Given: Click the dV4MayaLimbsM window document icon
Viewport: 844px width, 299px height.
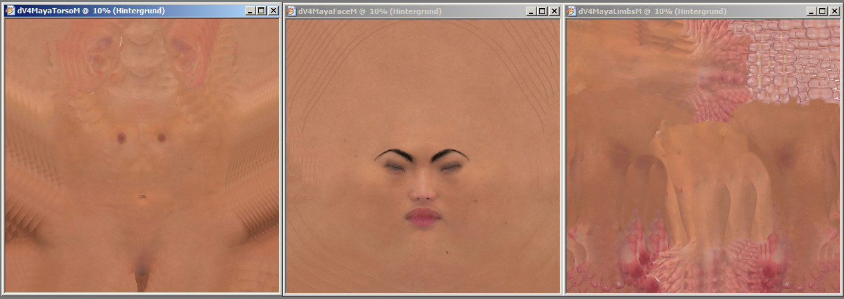Looking at the screenshot, I should 572,11.
